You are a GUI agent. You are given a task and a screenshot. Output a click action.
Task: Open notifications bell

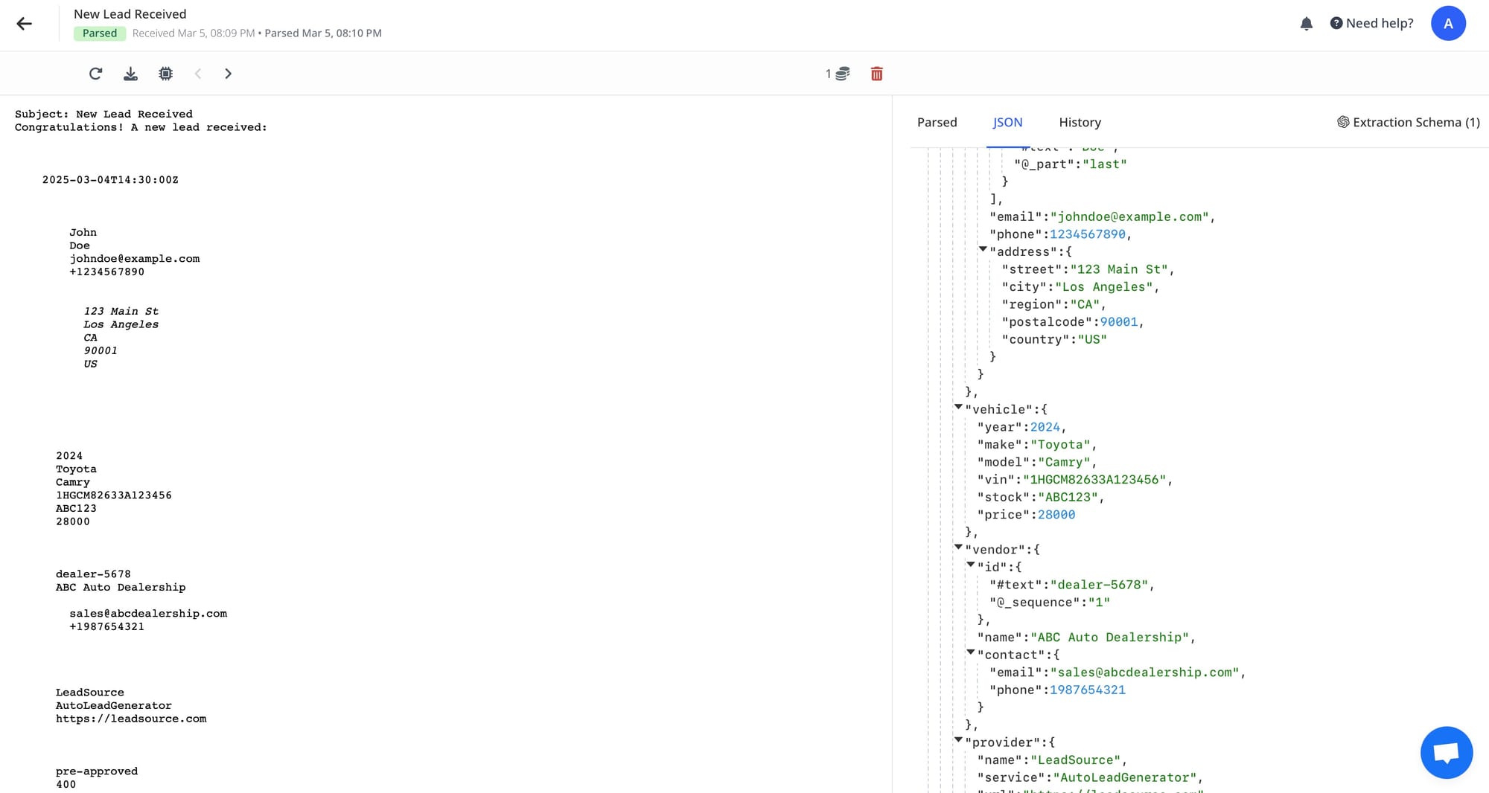pyautogui.click(x=1306, y=24)
